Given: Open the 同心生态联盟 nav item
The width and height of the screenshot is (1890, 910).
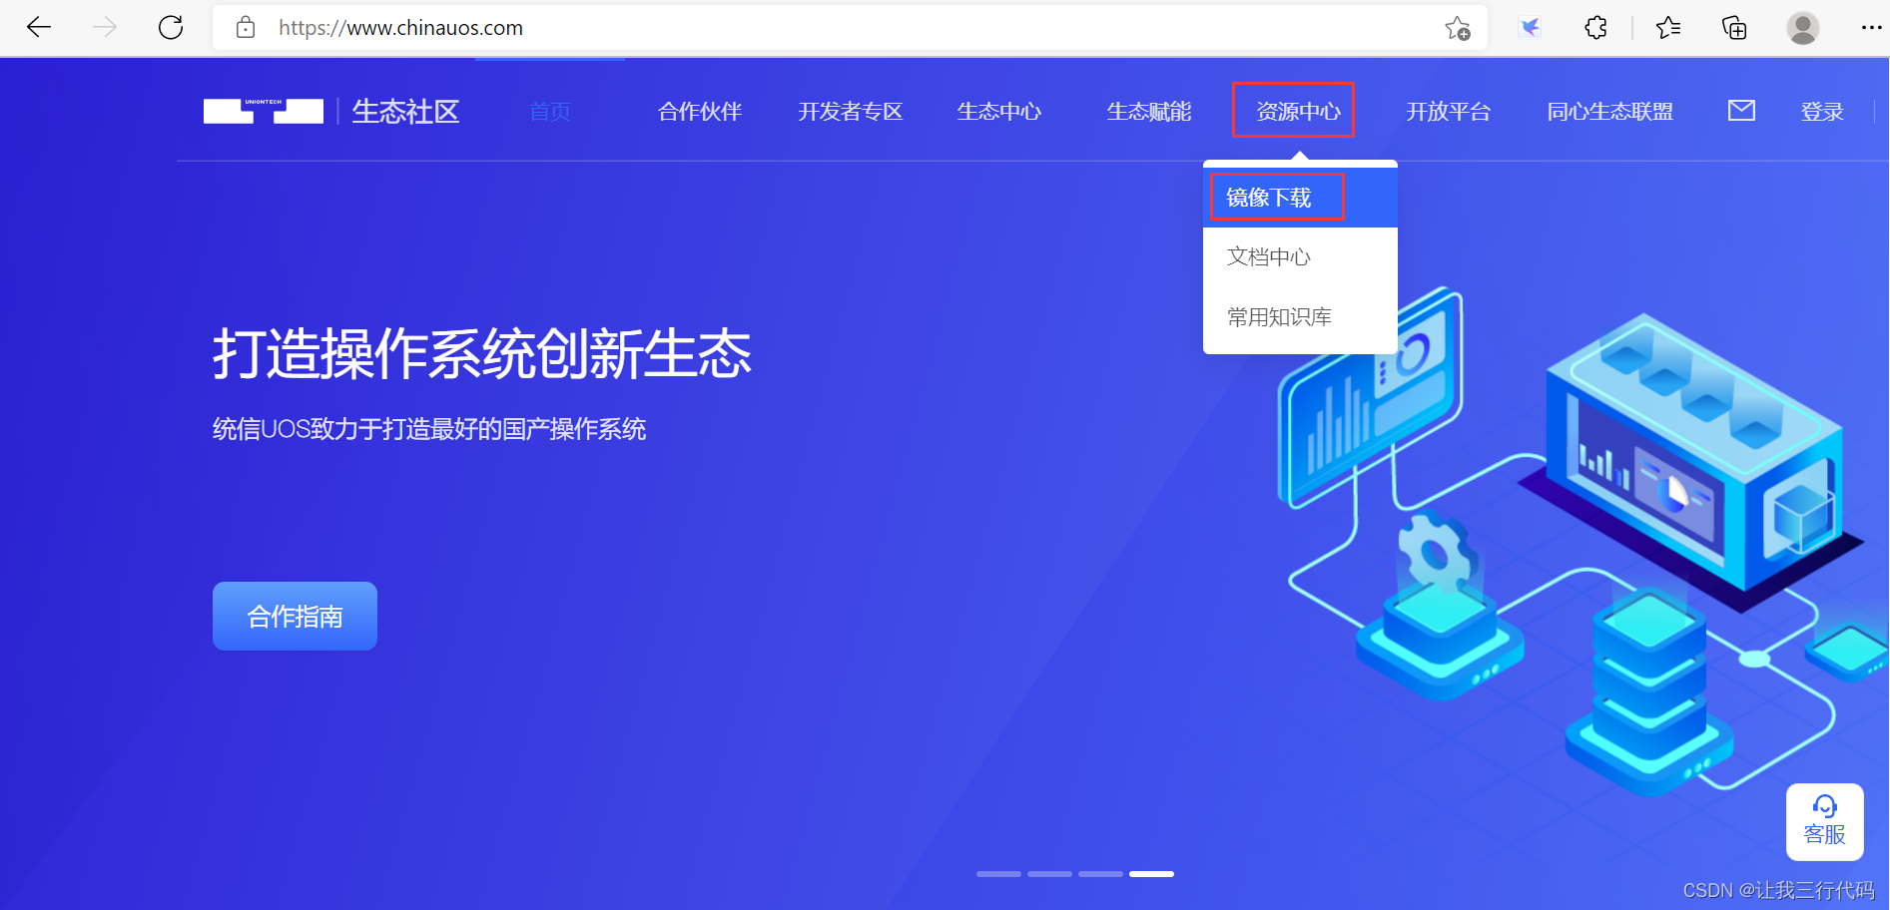Looking at the screenshot, I should click(x=1610, y=112).
